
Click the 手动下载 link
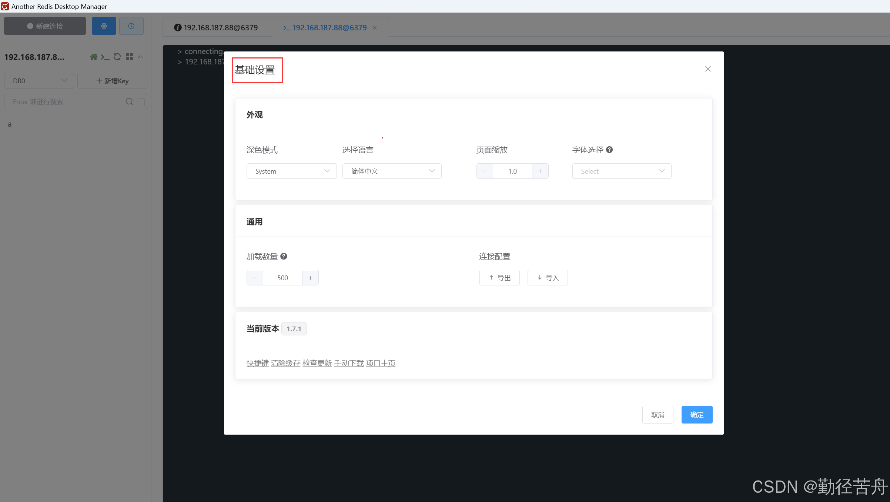(x=349, y=363)
